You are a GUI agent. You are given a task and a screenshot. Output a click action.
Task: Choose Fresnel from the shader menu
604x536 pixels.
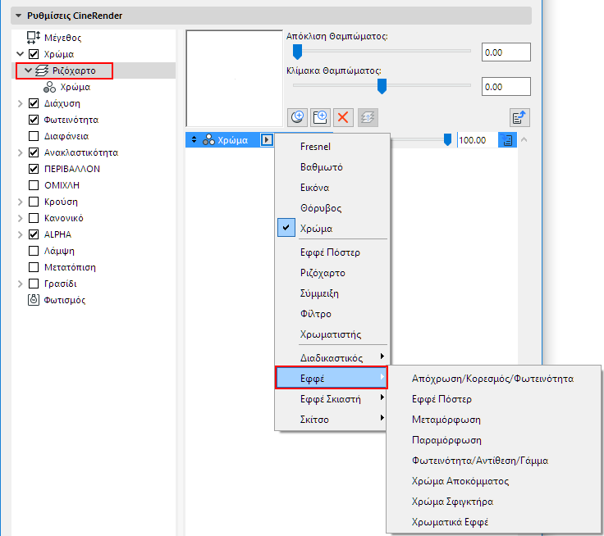tap(332, 147)
